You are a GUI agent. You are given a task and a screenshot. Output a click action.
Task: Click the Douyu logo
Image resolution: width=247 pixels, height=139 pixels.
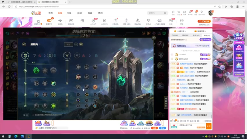pos(36,13)
